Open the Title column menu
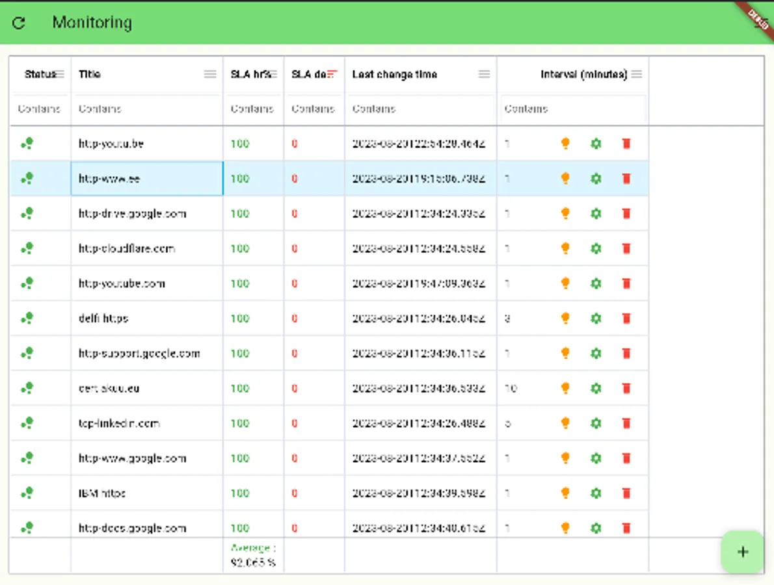The image size is (774, 585). point(210,74)
